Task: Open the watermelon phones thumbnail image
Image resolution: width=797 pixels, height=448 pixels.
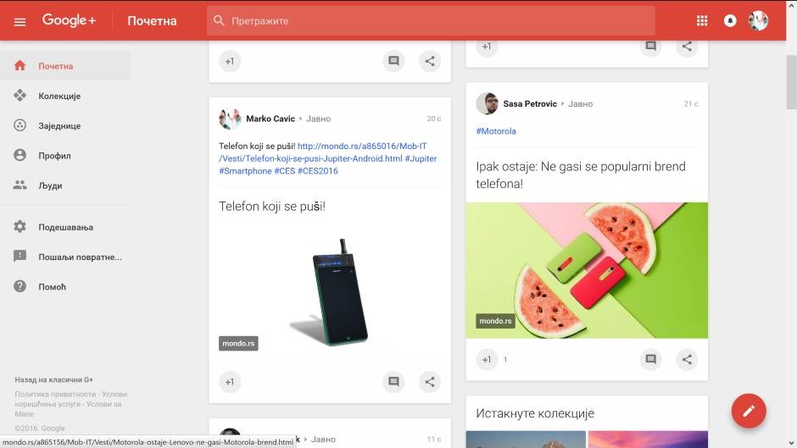Action: [587, 269]
